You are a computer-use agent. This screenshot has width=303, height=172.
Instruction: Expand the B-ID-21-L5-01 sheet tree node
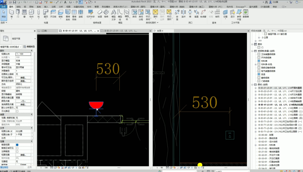click(256, 88)
